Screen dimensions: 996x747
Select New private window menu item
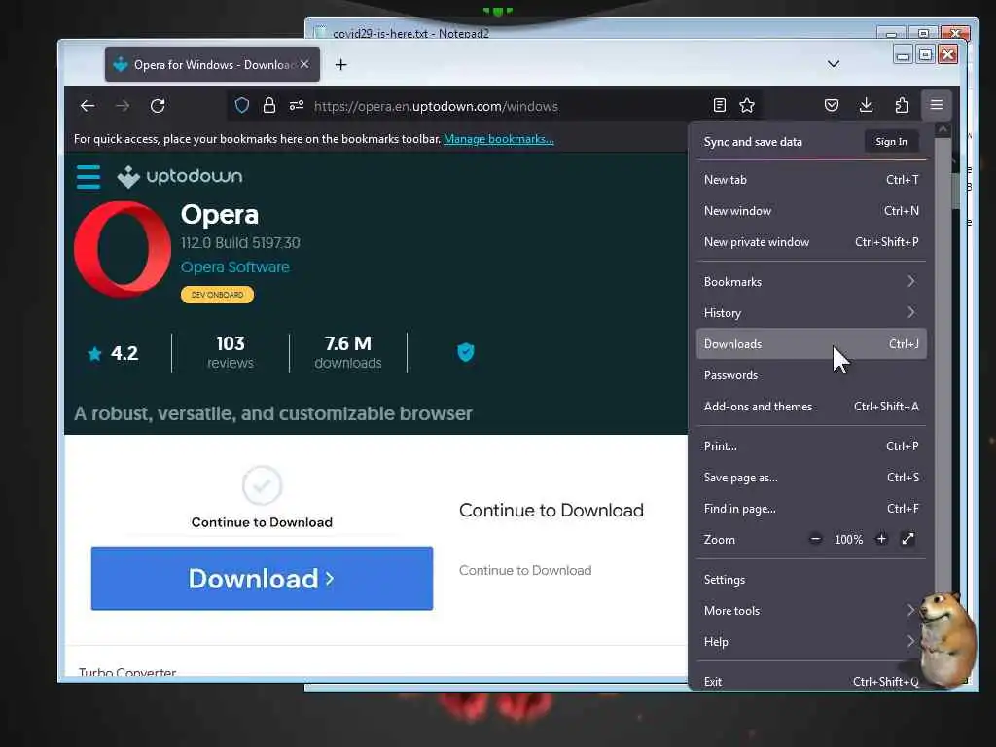[811, 242]
